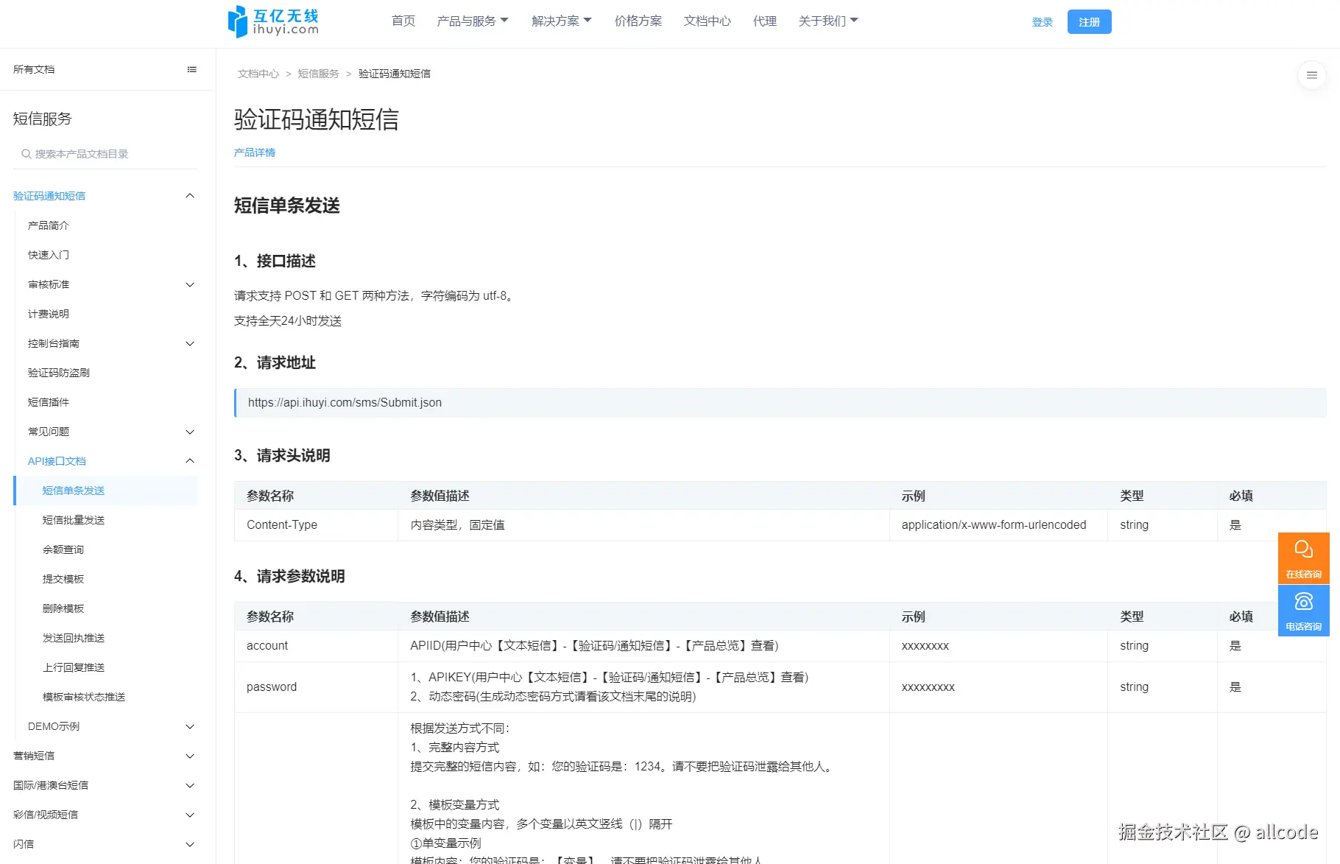The width and height of the screenshot is (1340, 864).
Task: Focus the 搜索本产品文档目录 search field
Action: pos(106,154)
